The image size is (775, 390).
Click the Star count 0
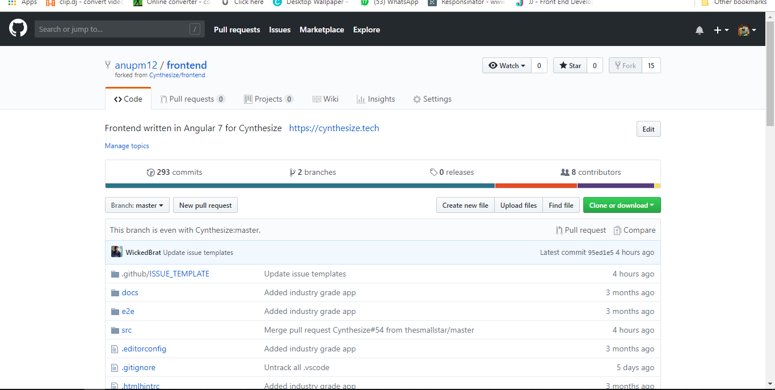point(595,65)
